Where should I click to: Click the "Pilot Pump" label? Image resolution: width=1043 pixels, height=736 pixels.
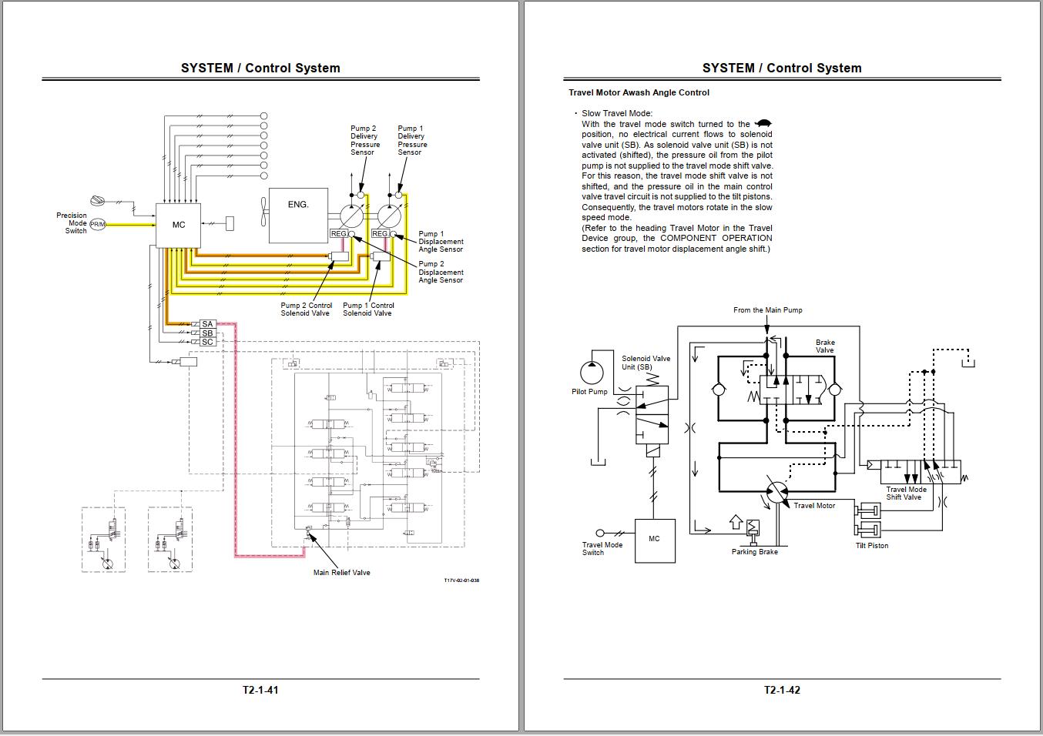[589, 392]
